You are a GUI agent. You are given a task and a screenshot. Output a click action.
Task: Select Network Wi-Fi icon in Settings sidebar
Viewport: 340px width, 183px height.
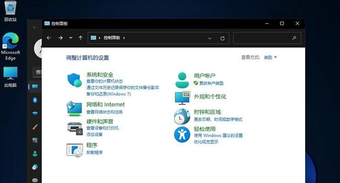point(35,113)
